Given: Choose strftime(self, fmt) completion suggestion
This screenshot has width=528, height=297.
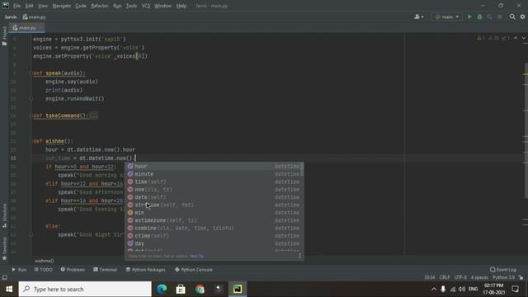Looking at the screenshot, I should tap(214, 205).
